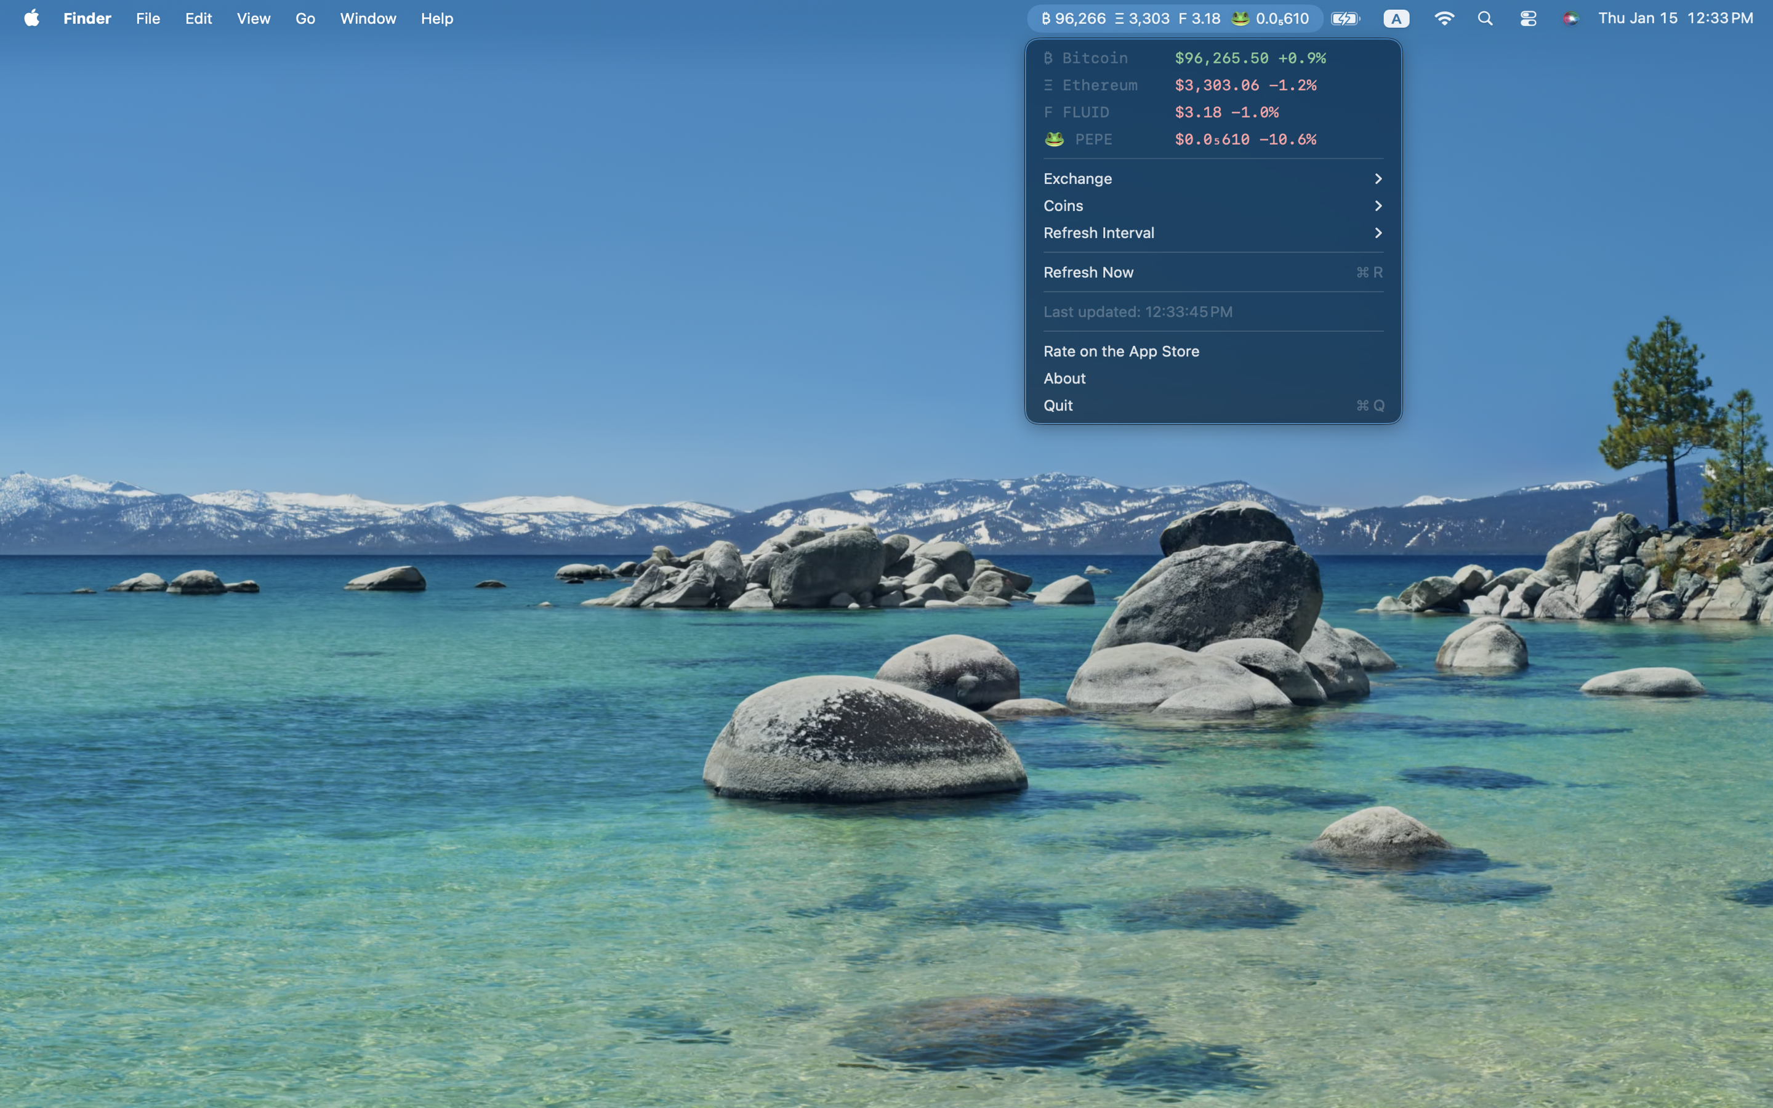Open the Apple logo menu
The image size is (1773, 1108).
click(31, 18)
